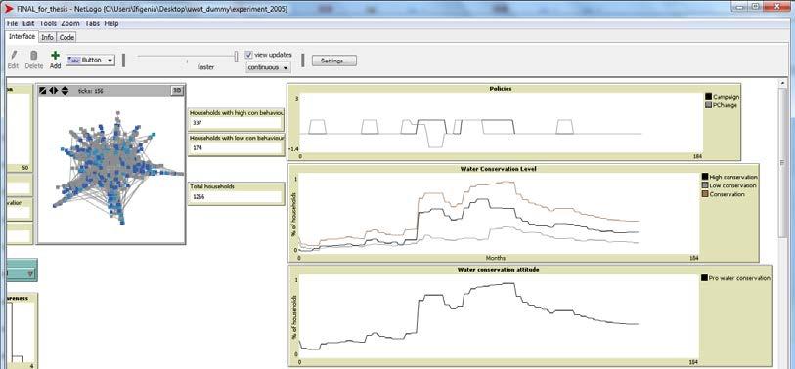Click the speed slider handle
The width and height of the screenshot is (795, 369).
point(236,57)
